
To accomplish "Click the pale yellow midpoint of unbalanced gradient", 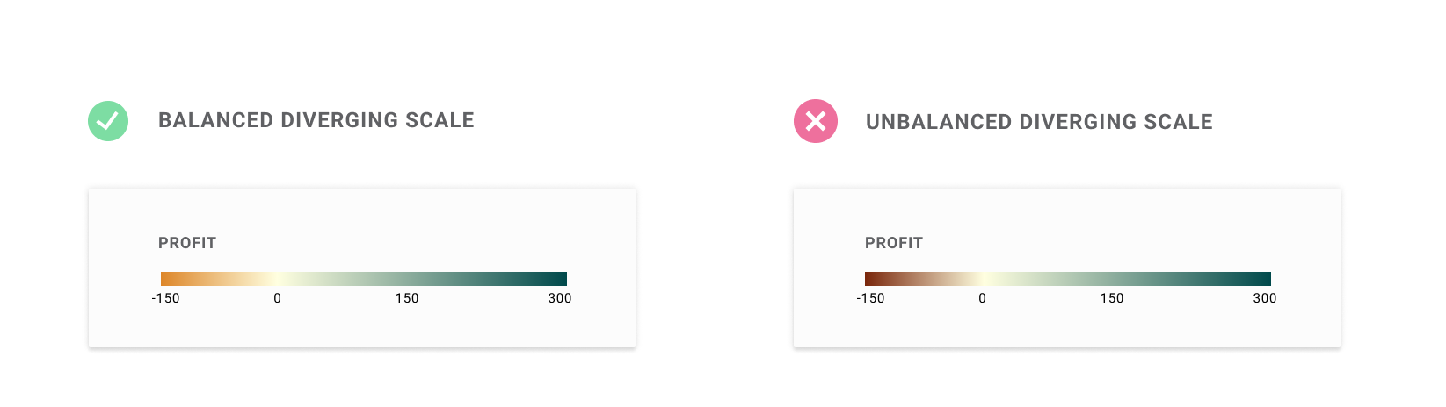I will pos(984,279).
